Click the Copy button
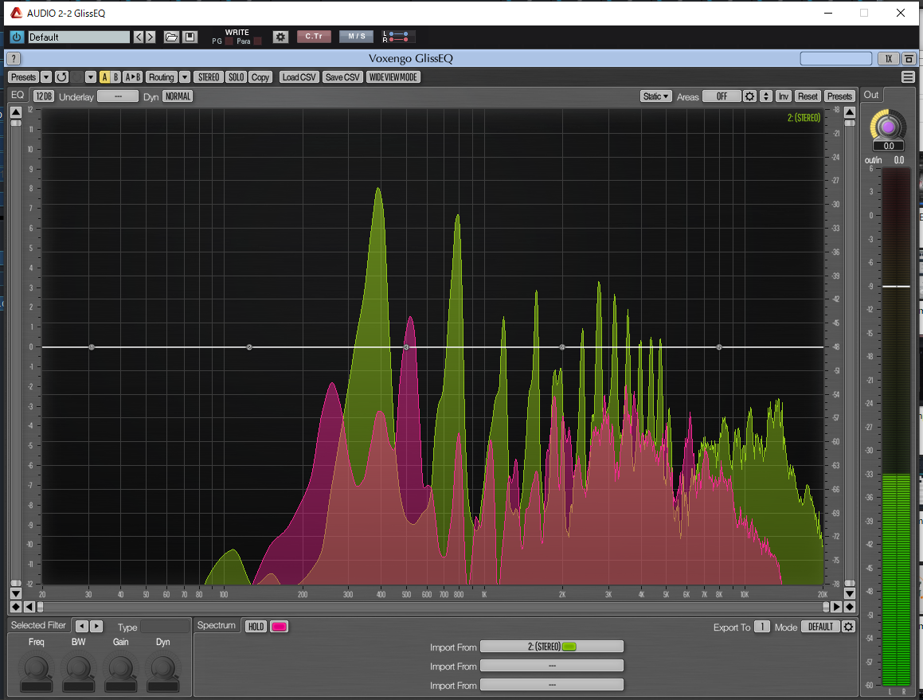 (x=260, y=77)
